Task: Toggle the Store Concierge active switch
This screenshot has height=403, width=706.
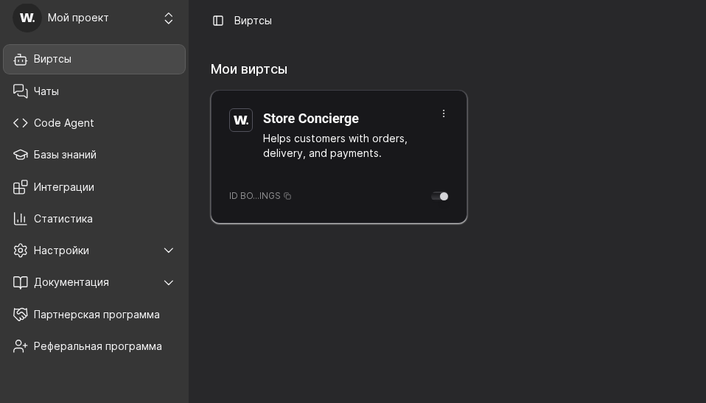Action: pyautogui.click(x=440, y=196)
